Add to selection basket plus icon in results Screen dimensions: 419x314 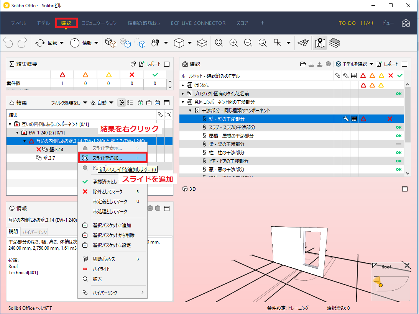point(141,103)
